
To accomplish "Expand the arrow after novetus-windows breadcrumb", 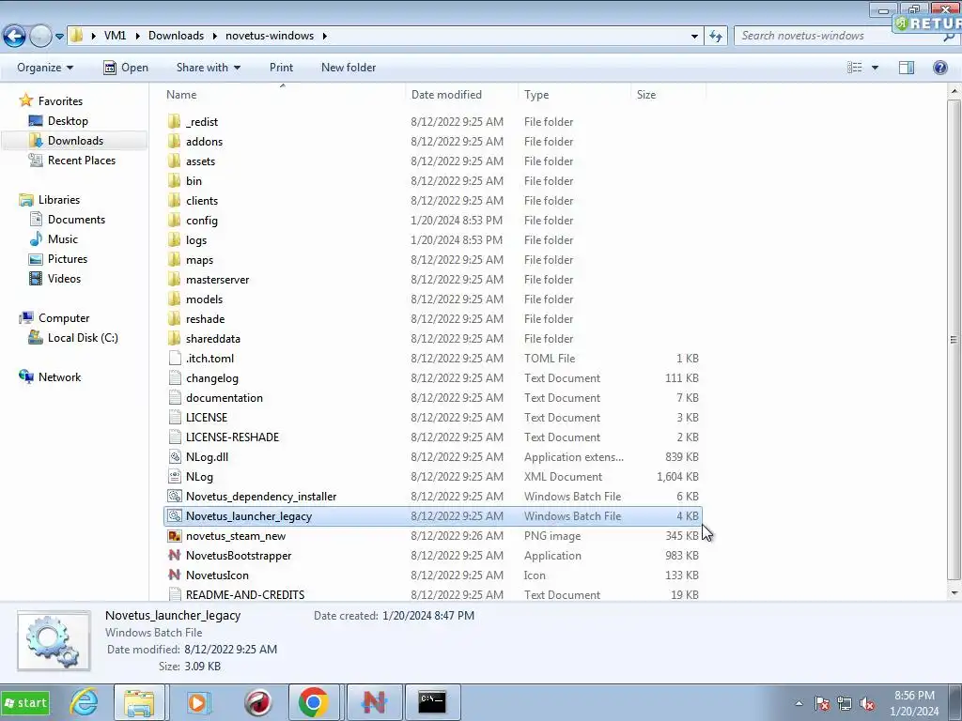I will click(x=324, y=37).
